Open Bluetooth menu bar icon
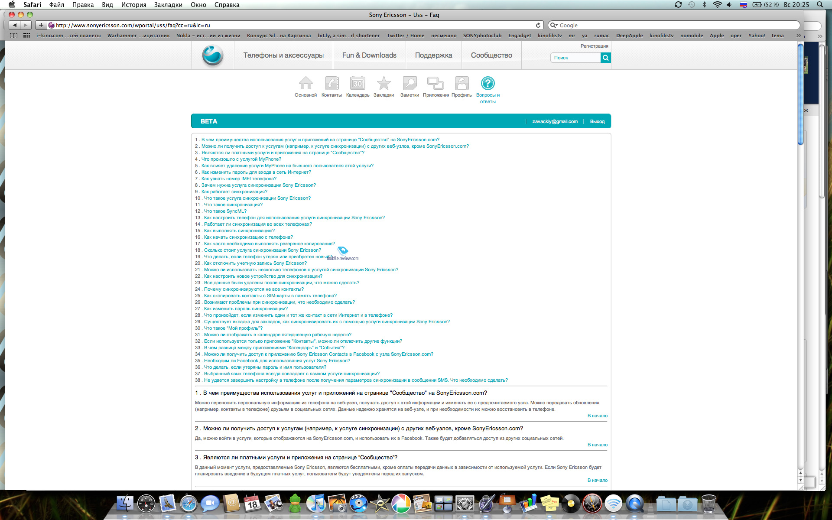Screen dimensions: 832x520 [704, 5]
